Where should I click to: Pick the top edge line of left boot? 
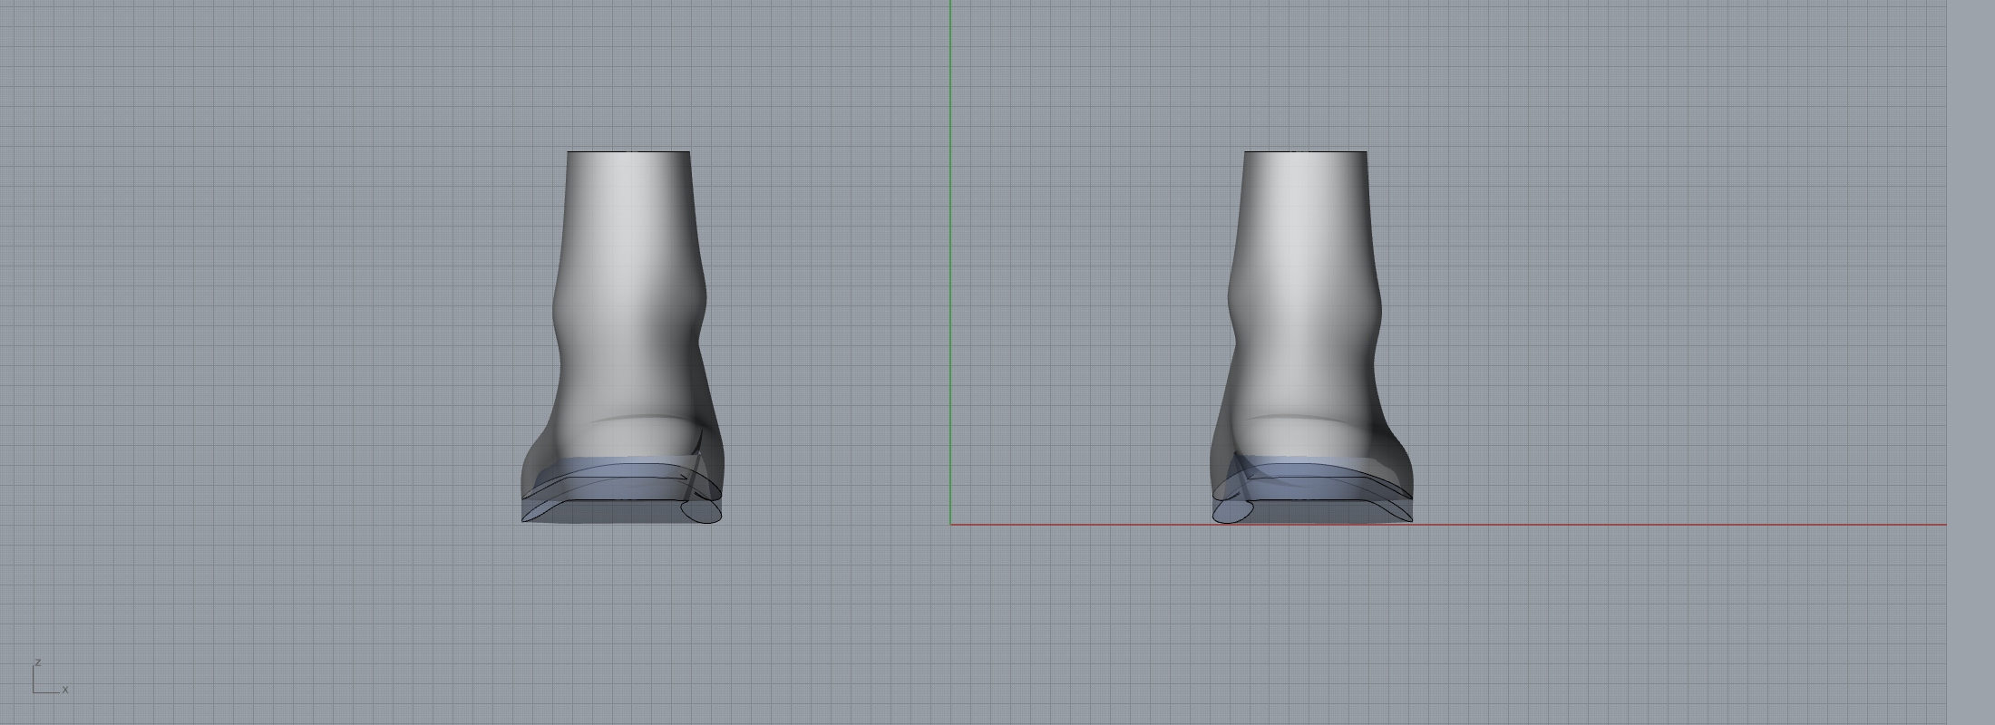tap(628, 151)
